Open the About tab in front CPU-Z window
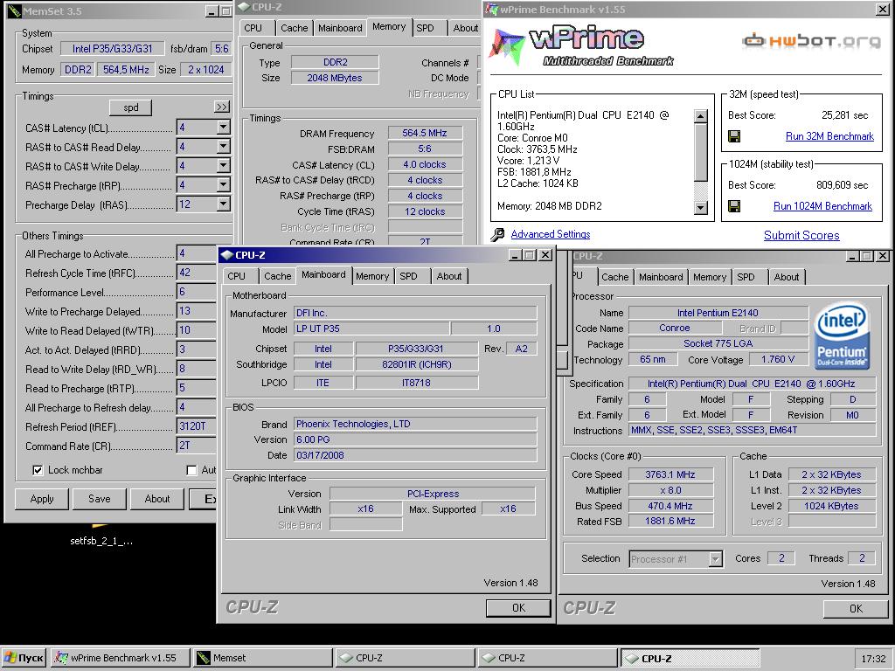This screenshot has height=671, width=895. tap(449, 276)
